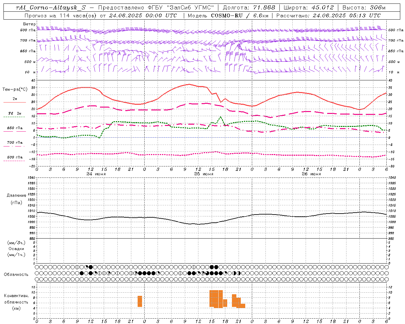
Task: Select the Прогноз на 114 часа(ов) text
Action: coord(61,16)
